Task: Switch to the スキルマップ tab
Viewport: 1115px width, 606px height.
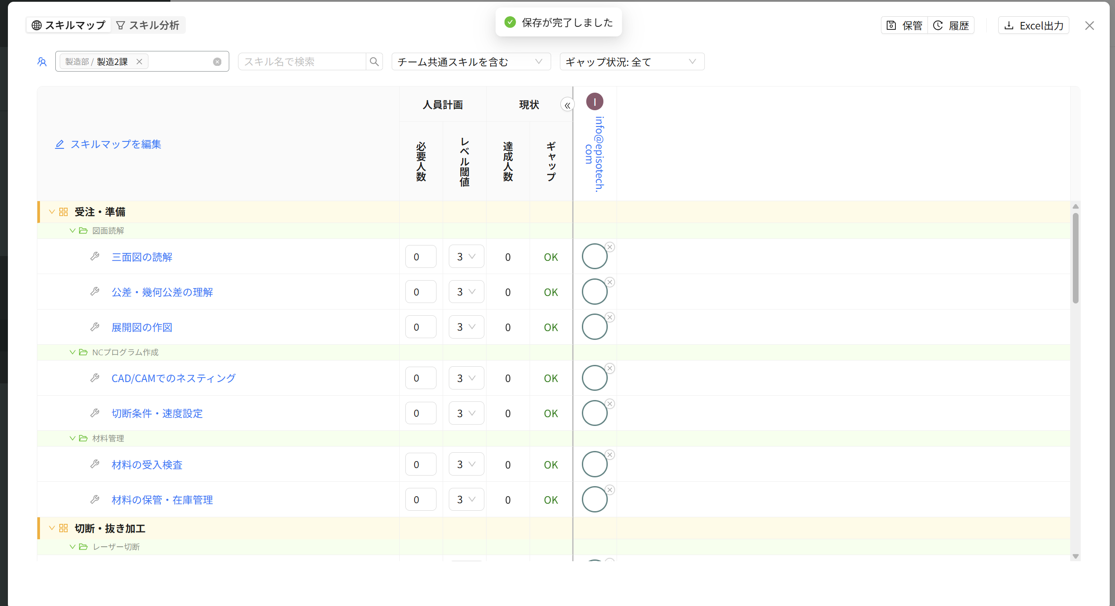Action: pos(69,25)
